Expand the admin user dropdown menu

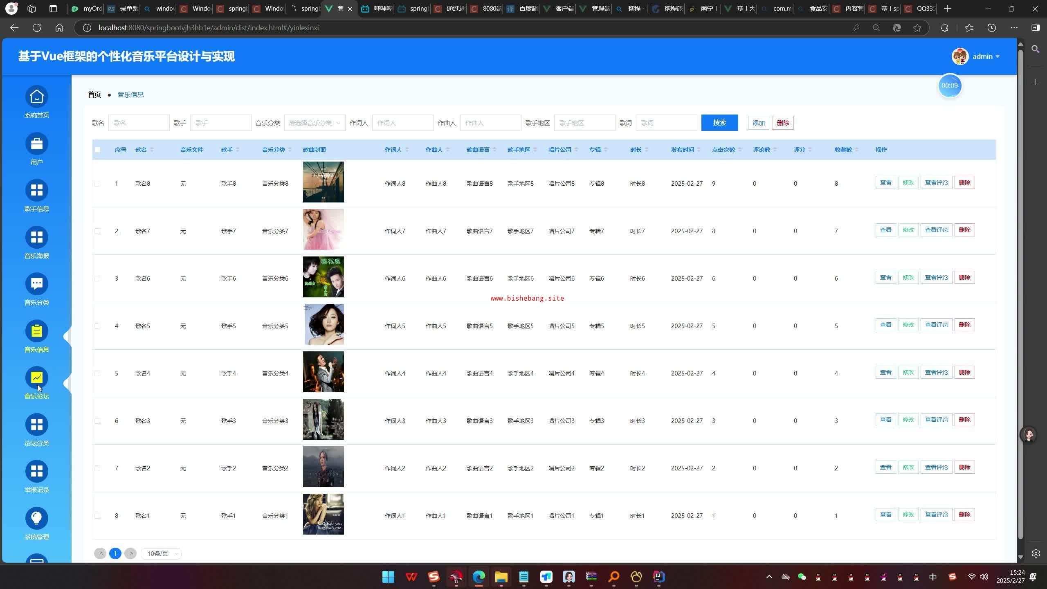pyautogui.click(x=985, y=56)
